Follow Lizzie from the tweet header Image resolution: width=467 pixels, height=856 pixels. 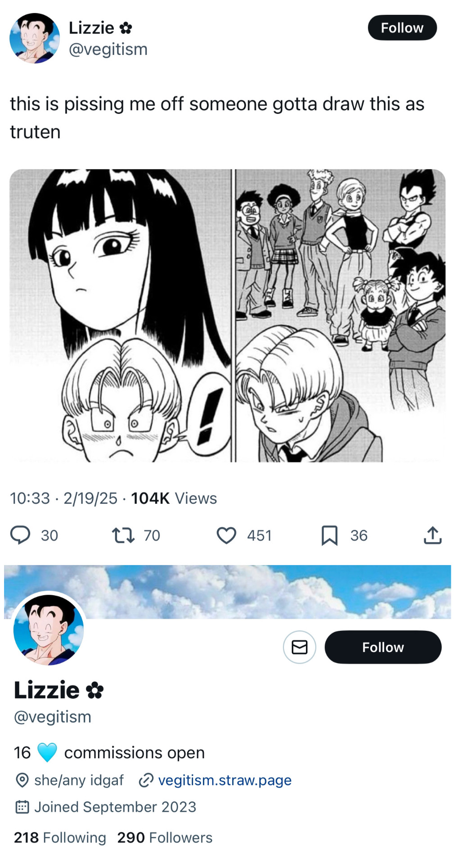click(402, 28)
